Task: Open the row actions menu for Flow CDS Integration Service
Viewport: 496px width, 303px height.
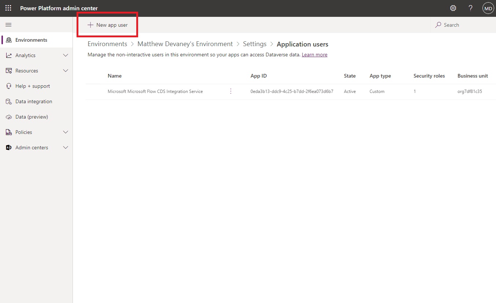Action: [230, 91]
